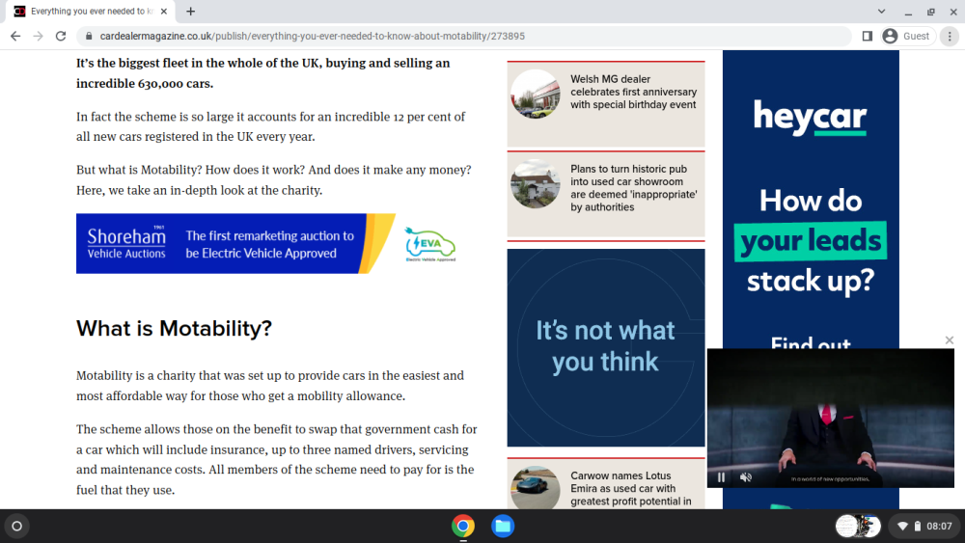965x543 pixels.
Task: Open Chrome from the shelf
Action: point(463,527)
